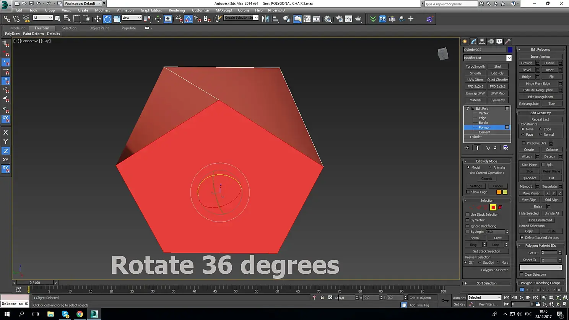This screenshot has width=569, height=320.
Task: Enable the Ignore Backfacing checkbox
Action: (468, 226)
